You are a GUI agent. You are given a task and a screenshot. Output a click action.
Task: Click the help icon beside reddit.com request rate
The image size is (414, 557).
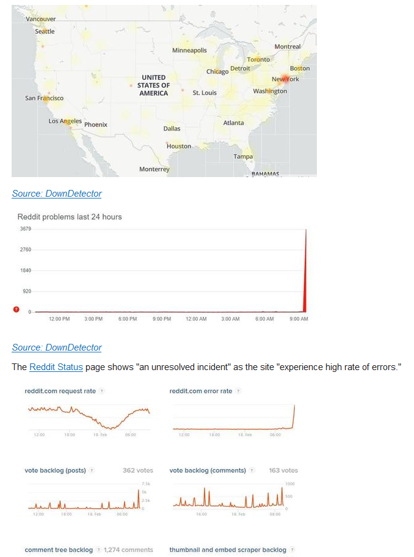pos(101,391)
